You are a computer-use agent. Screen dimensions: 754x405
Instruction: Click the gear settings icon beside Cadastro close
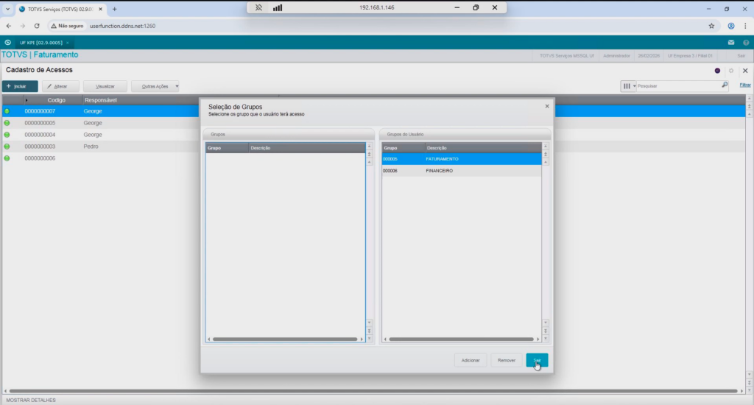pyautogui.click(x=731, y=71)
